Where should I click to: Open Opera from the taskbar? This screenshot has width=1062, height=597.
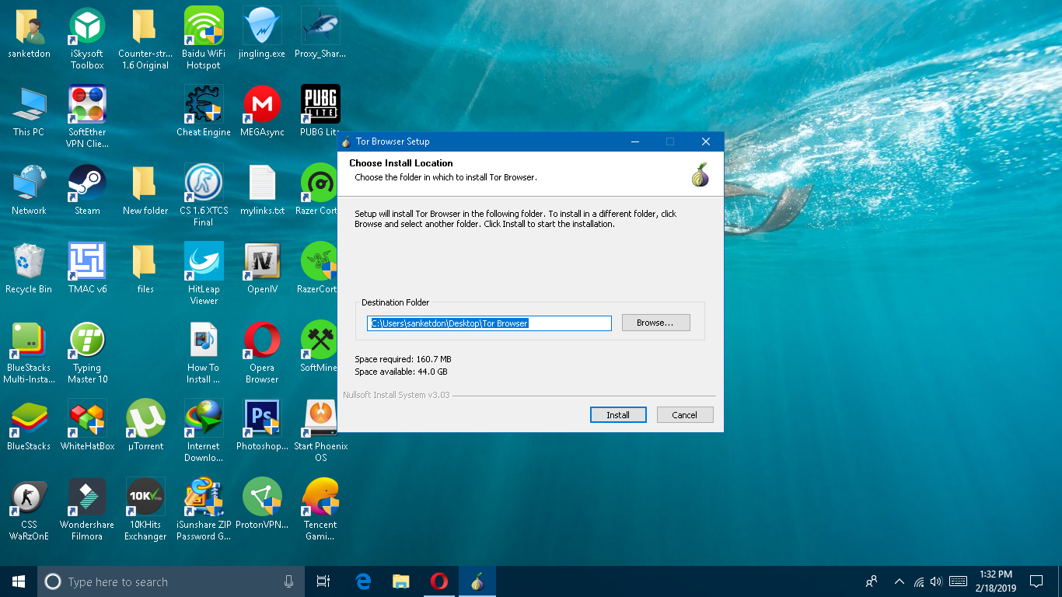pos(438,581)
